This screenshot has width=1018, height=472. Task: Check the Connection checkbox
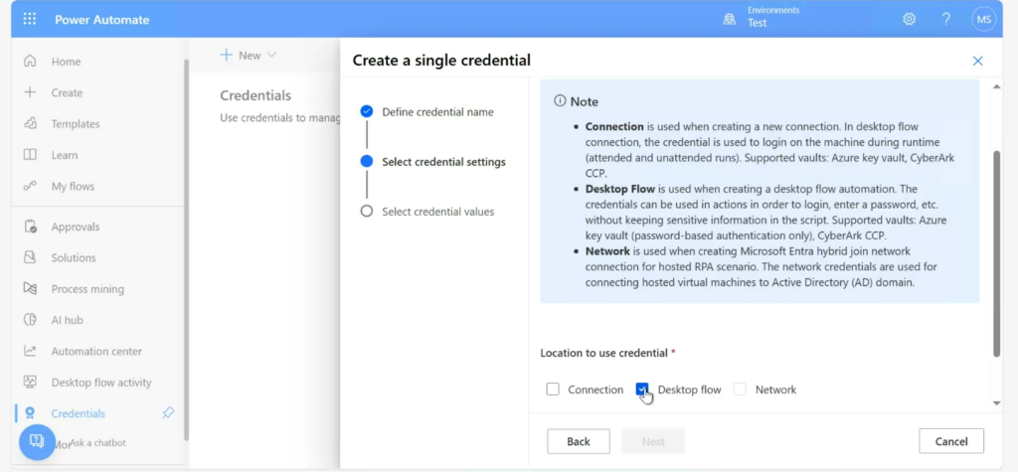(553, 389)
